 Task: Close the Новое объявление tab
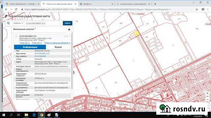point(39,4)
